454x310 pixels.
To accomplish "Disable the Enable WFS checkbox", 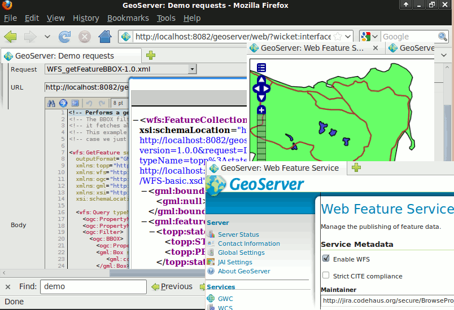I will coord(325,258).
